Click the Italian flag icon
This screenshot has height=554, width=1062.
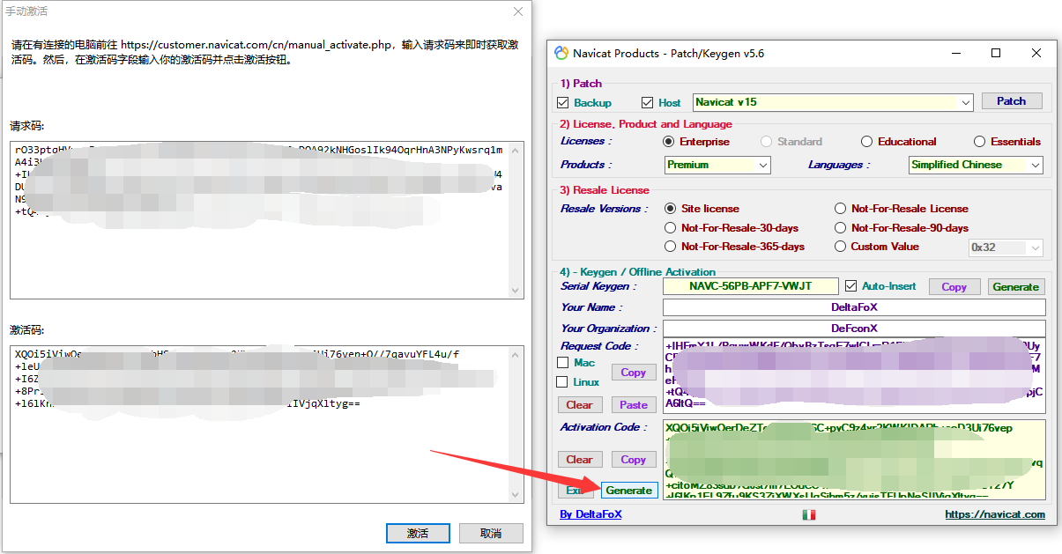tap(808, 514)
